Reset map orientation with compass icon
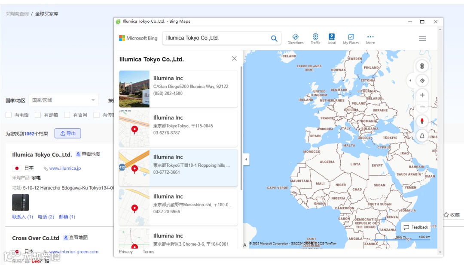This screenshot has width=464, height=265. [x=422, y=121]
